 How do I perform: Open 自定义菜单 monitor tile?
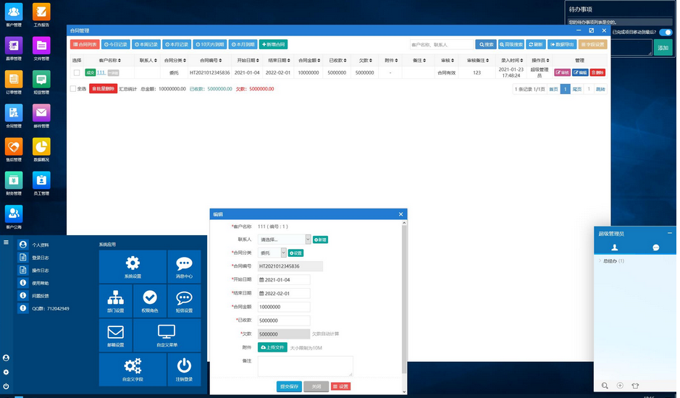(x=167, y=335)
